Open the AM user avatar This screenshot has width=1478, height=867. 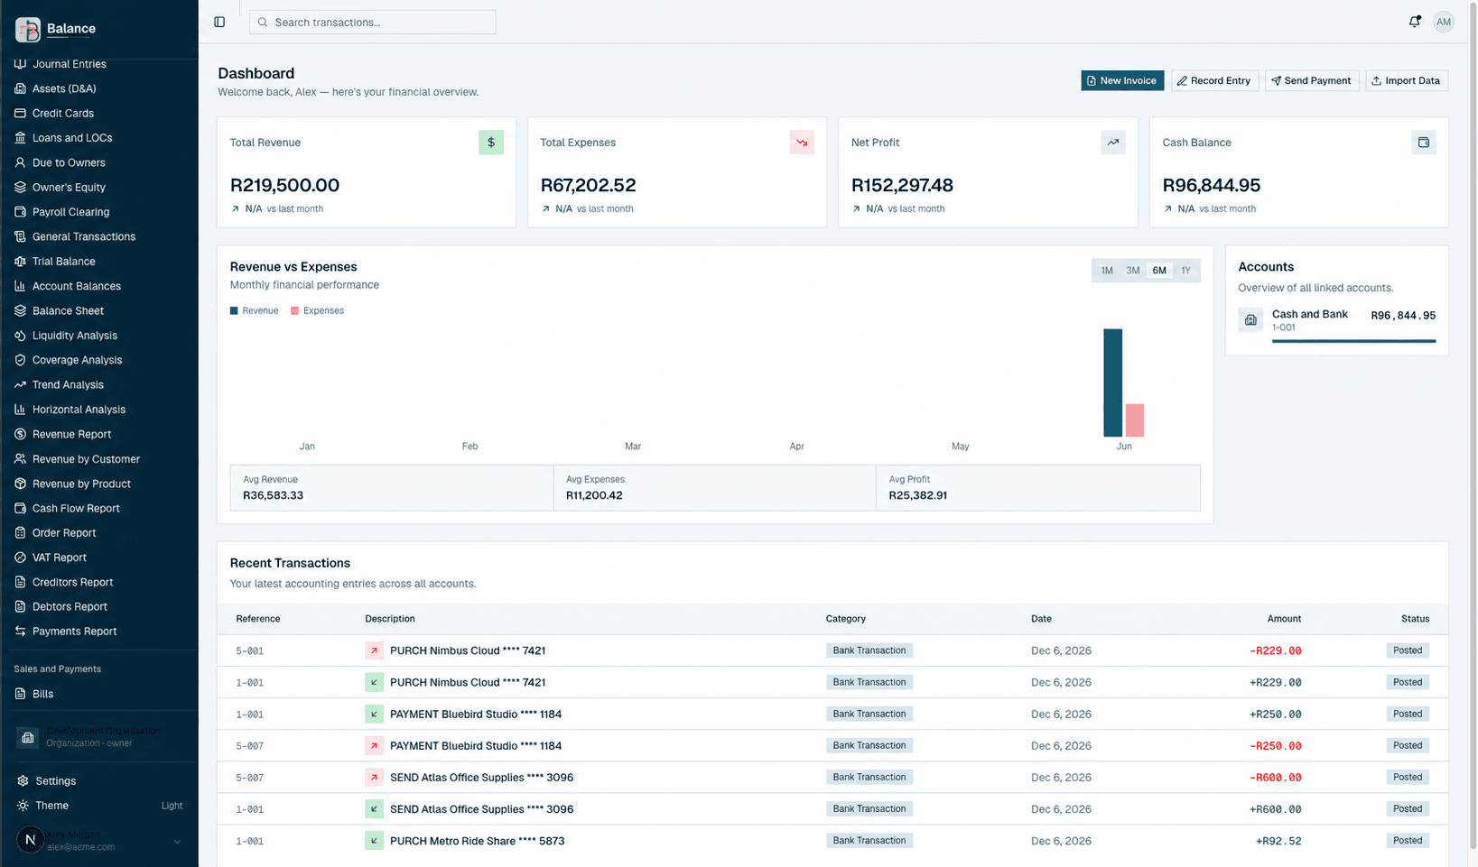pos(1444,22)
